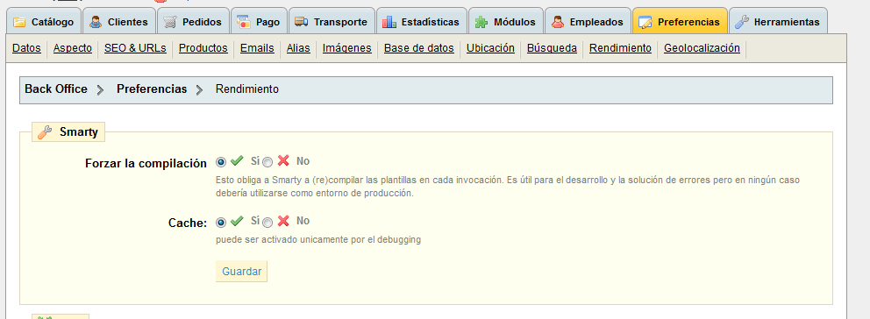Click the Cache: label
Image resolution: width=870 pixels, height=319 pixels.
click(x=188, y=223)
